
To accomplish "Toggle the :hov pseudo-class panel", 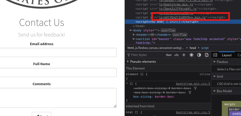I will point(168,55).
